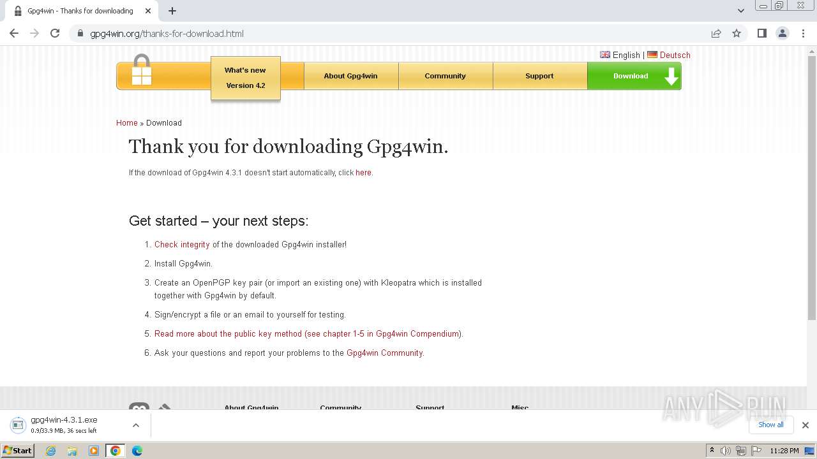Open Microsoft Edge from taskbar
This screenshot has width=817, height=459.
click(x=137, y=451)
